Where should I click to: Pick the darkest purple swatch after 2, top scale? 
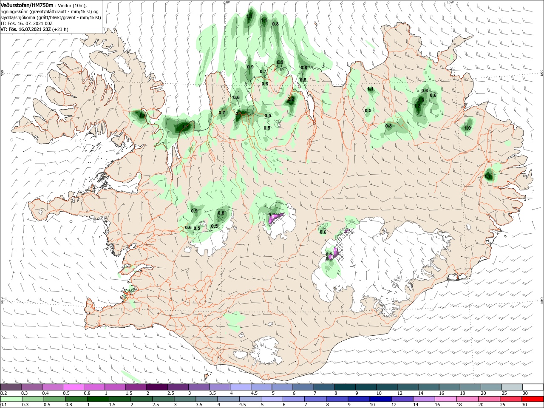tap(157, 387)
